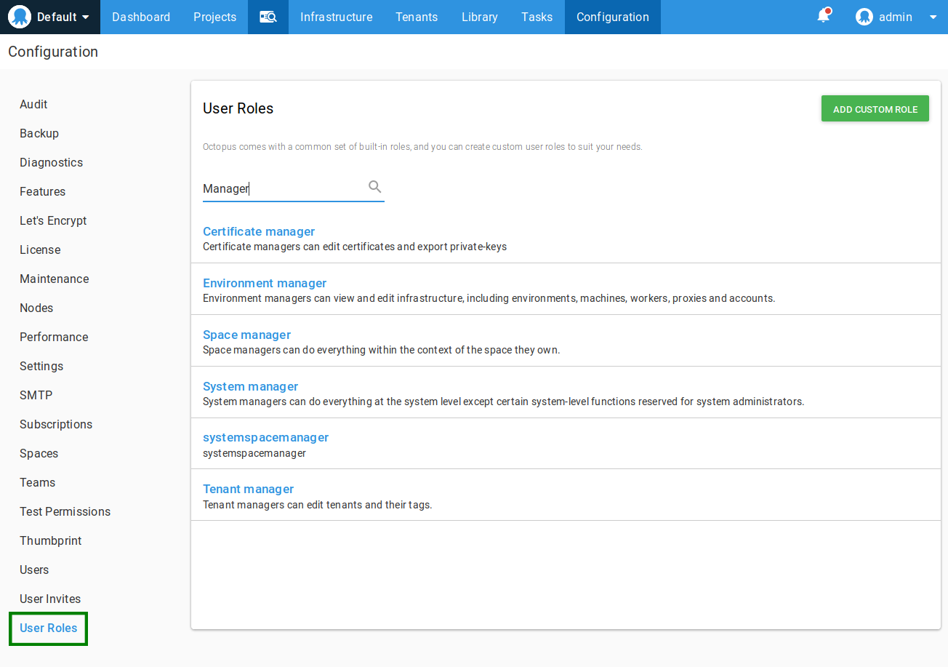Open the Certificate manager role
This screenshot has height=667, width=948.
coord(259,231)
